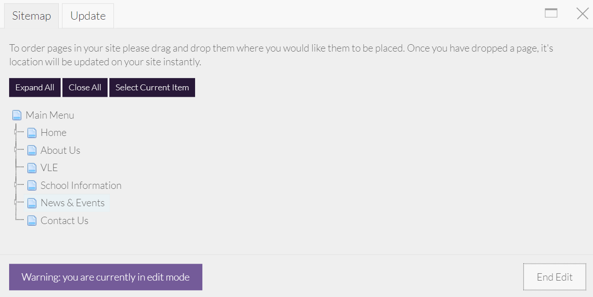Click the page icon next to Home

tap(32, 133)
